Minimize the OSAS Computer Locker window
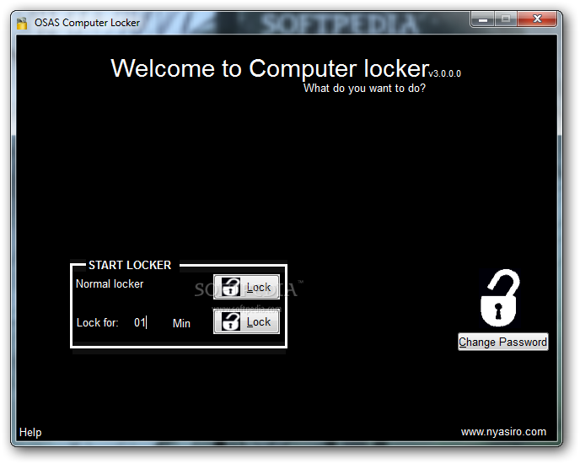 (483, 19)
